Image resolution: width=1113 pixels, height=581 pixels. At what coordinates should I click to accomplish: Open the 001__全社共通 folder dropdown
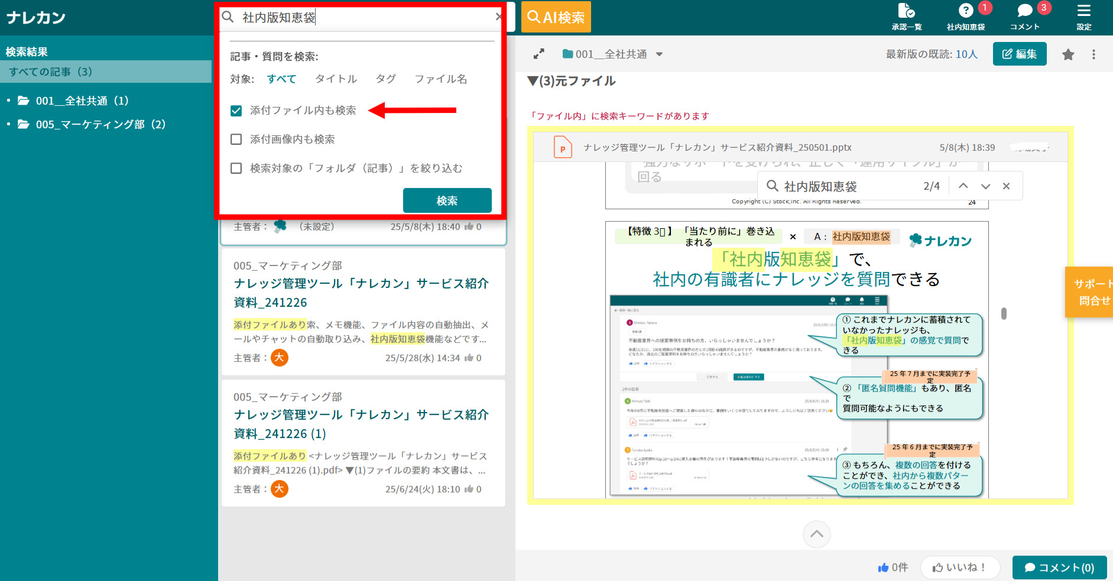659,54
